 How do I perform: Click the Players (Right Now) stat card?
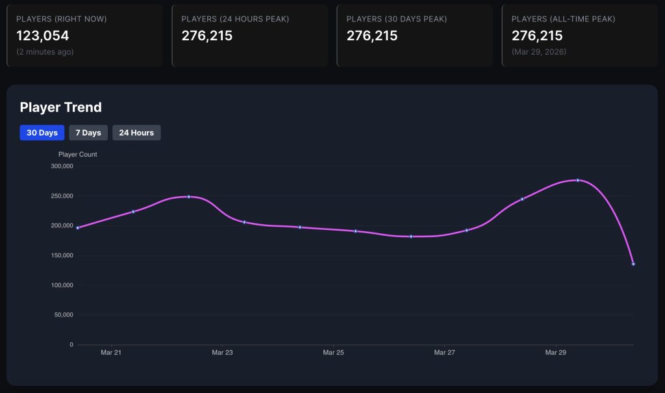coord(84,35)
